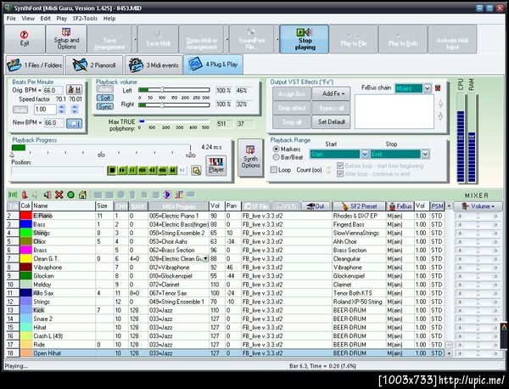Open the View menu
Viewport: 509px width, 389px height.
click(x=28, y=19)
